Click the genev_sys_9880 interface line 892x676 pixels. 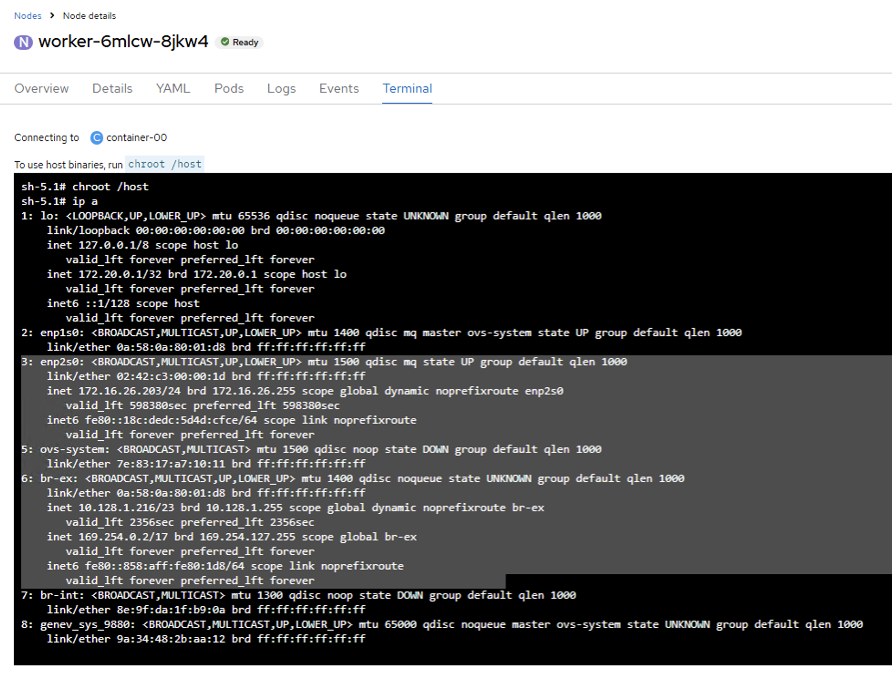[441, 625]
